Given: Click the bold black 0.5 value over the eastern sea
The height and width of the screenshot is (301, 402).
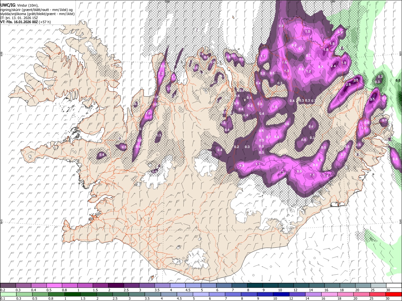Looking at the screenshot, I should (398, 80).
